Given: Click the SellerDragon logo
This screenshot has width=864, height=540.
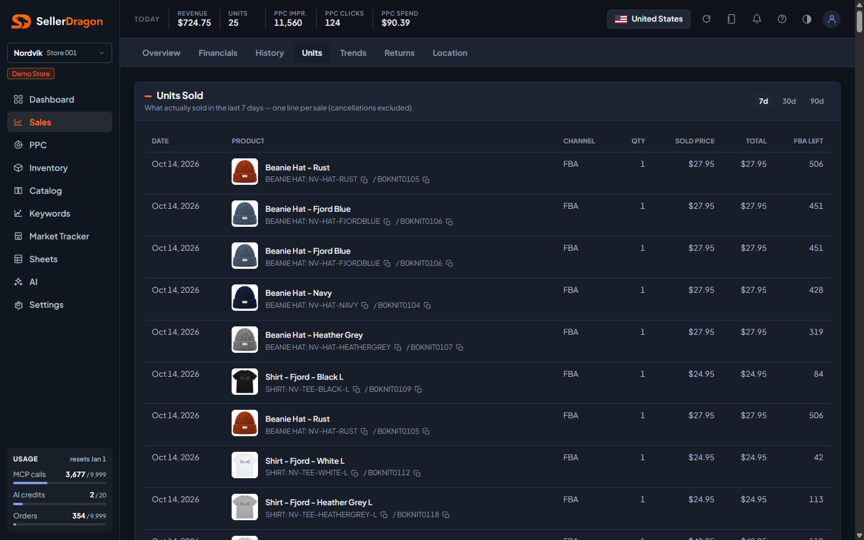Looking at the screenshot, I should point(57,22).
